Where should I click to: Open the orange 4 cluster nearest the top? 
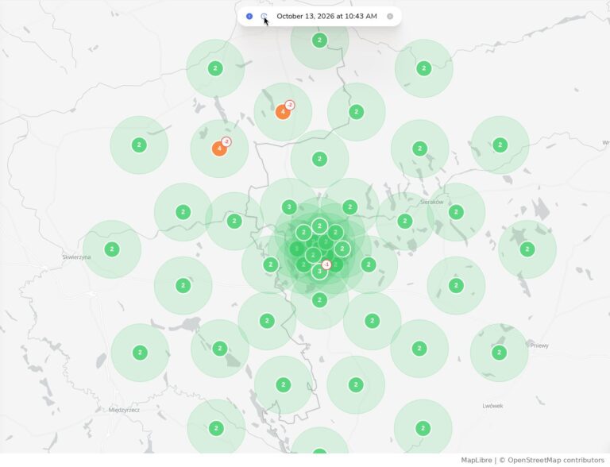283,112
